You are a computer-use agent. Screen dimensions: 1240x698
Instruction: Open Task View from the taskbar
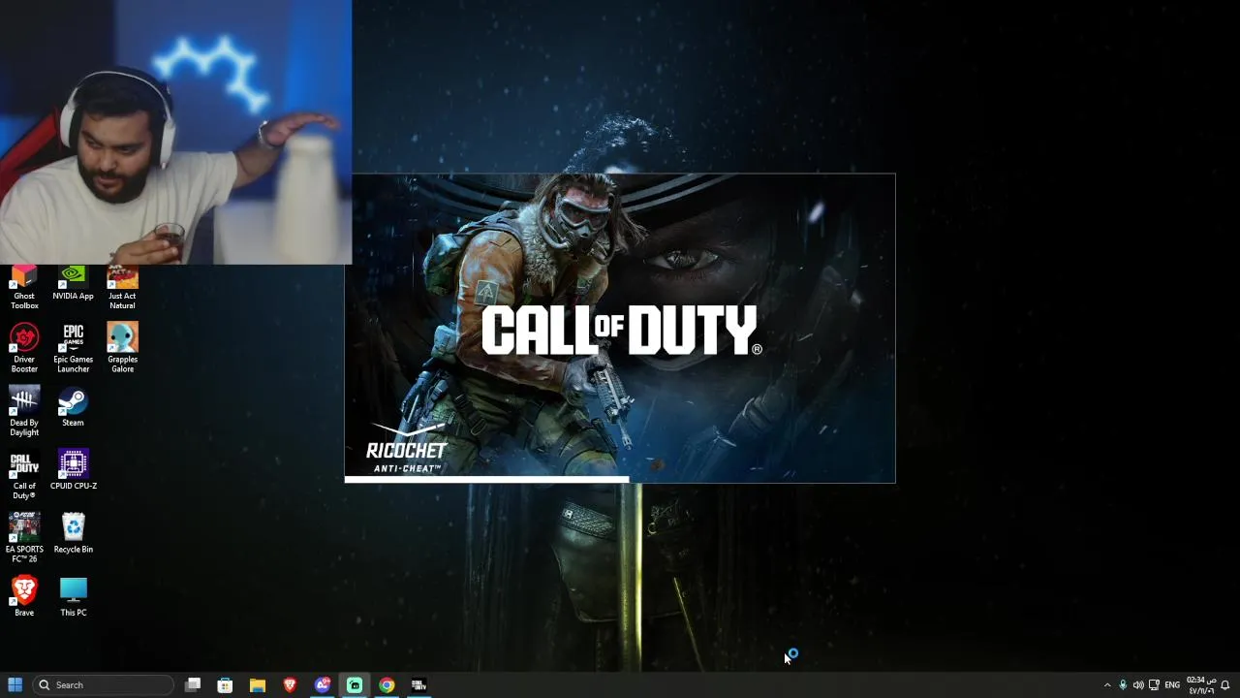(193, 684)
